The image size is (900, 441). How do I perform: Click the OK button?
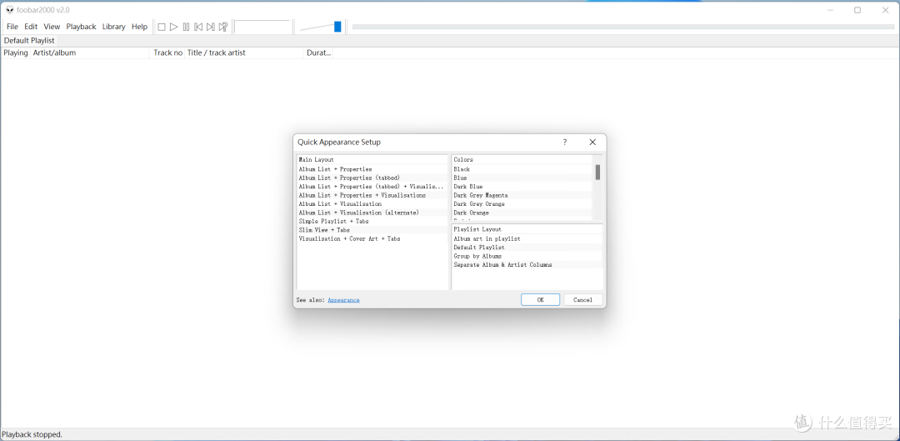(540, 300)
